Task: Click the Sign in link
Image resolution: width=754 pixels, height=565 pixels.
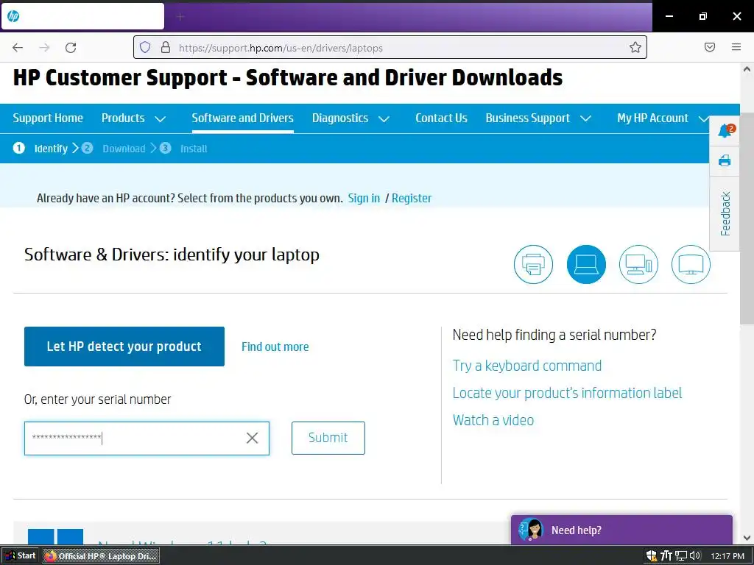Action: (x=364, y=199)
